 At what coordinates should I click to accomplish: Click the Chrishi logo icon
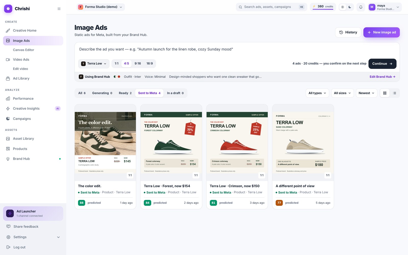(x=8, y=9)
